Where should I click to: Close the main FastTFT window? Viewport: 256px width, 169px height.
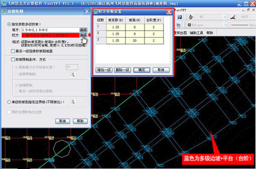point(252,3)
